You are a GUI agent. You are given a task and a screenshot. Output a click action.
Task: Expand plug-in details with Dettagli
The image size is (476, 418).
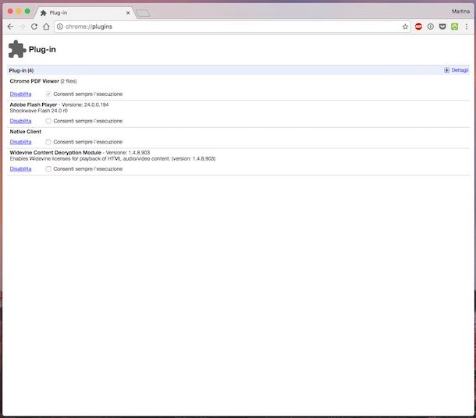pyautogui.click(x=456, y=70)
